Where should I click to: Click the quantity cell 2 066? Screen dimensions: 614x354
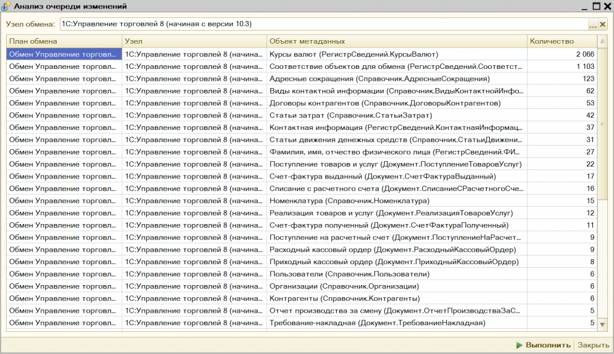pyautogui.click(x=562, y=55)
